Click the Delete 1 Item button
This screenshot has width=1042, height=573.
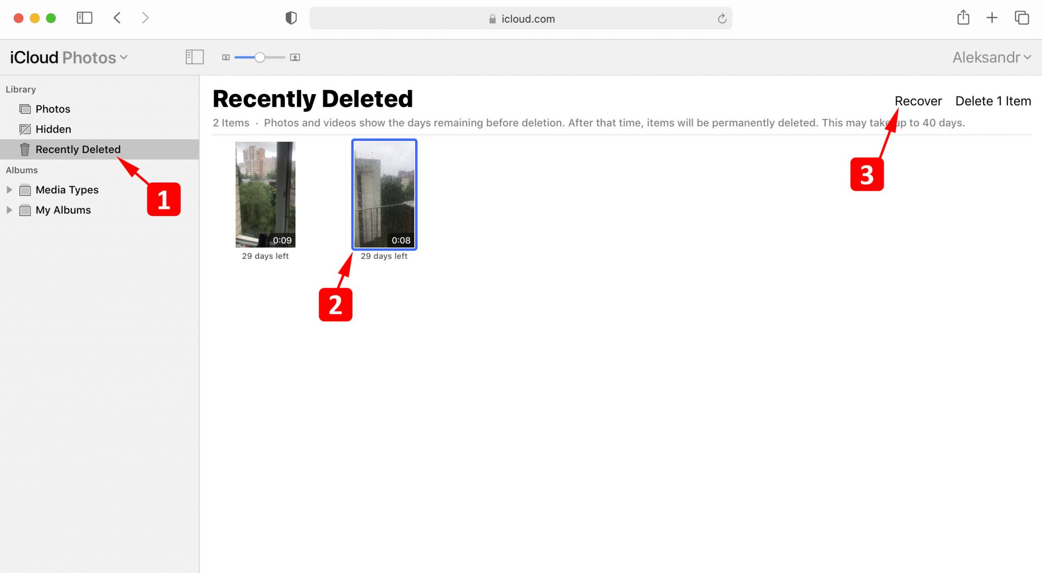coord(992,101)
